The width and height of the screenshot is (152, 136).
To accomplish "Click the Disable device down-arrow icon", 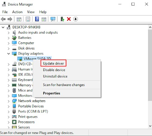I will (x=75, y=19).
